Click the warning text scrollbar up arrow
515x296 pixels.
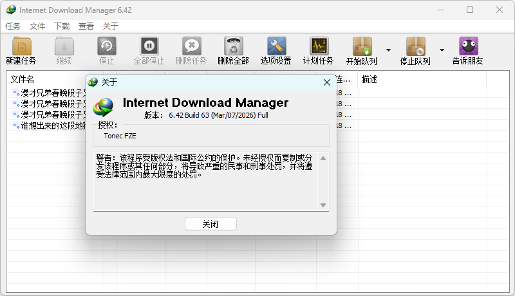tap(323, 158)
